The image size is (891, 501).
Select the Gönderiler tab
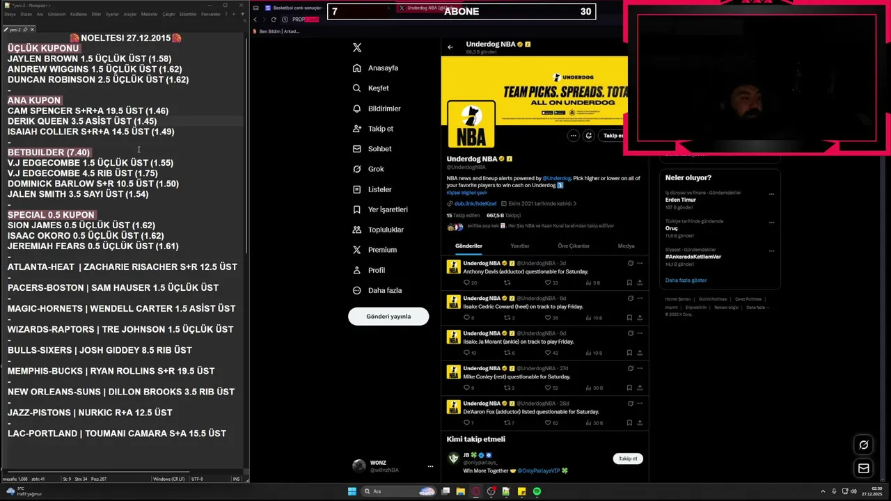tap(468, 246)
